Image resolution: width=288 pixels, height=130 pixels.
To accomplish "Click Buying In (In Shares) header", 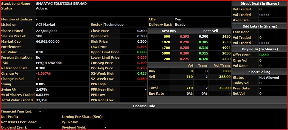I will (x=260, y=49).
